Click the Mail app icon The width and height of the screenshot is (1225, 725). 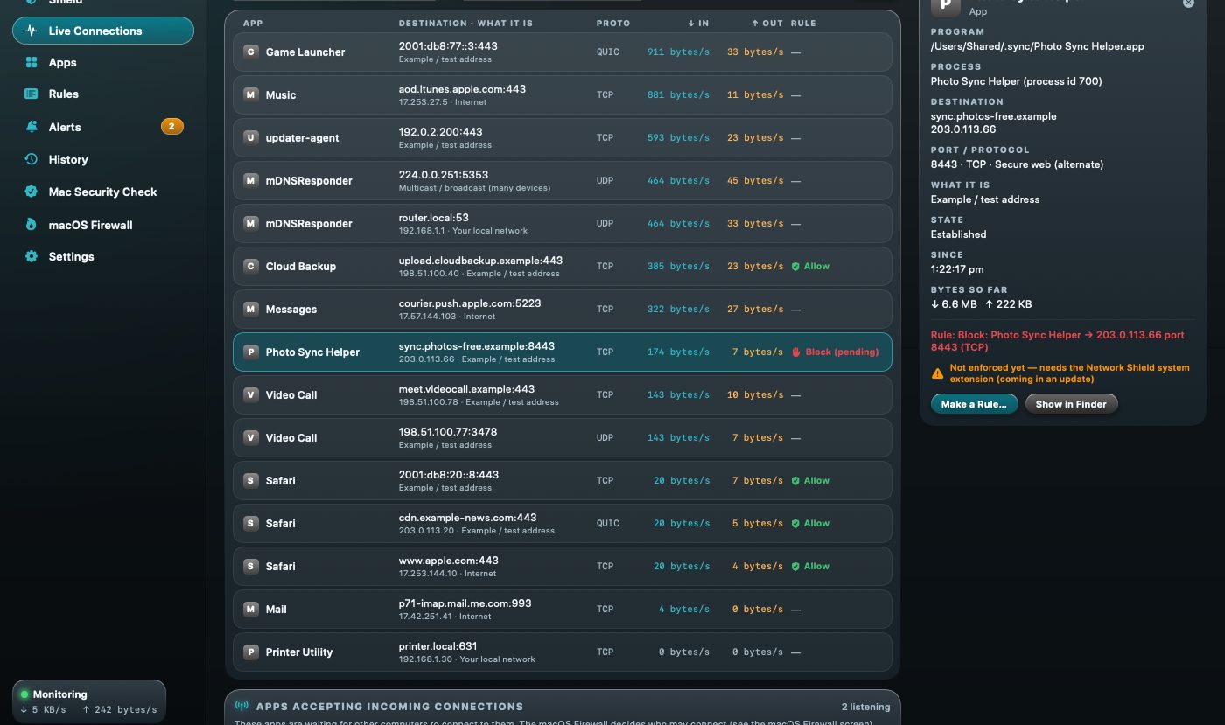[251, 609]
